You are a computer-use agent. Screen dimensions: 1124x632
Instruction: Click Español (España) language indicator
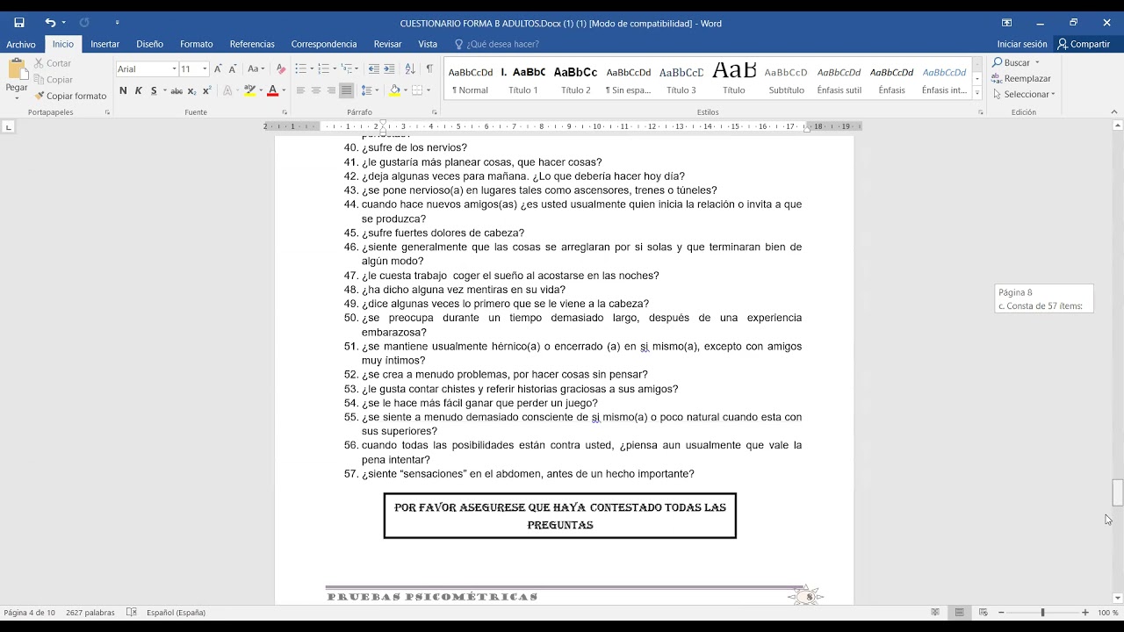[x=176, y=612]
